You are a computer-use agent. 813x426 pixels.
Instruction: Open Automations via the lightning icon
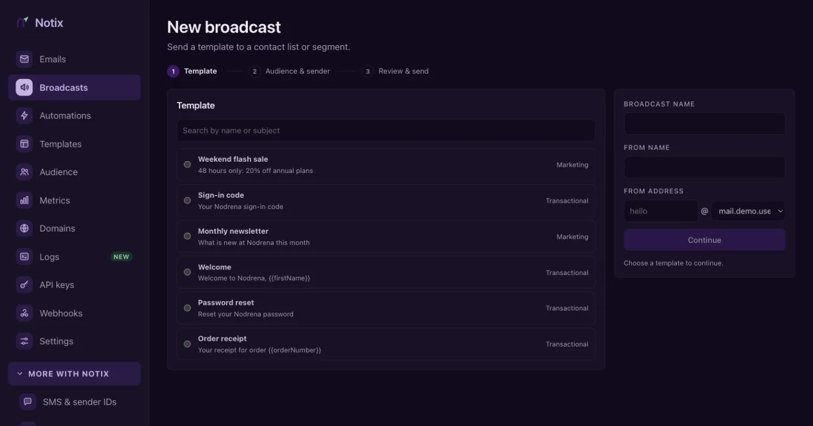[x=24, y=116]
